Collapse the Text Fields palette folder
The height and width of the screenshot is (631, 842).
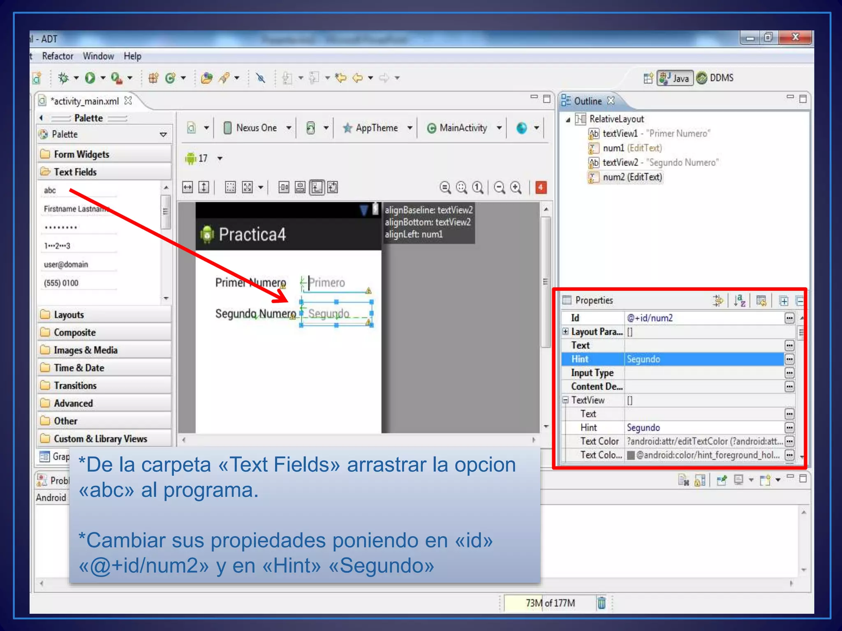[x=104, y=172]
